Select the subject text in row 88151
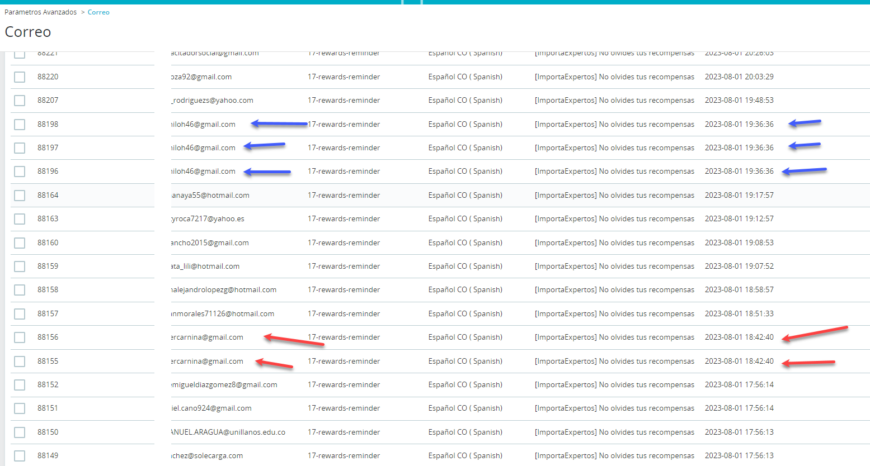This screenshot has width=870, height=466. coord(614,408)
